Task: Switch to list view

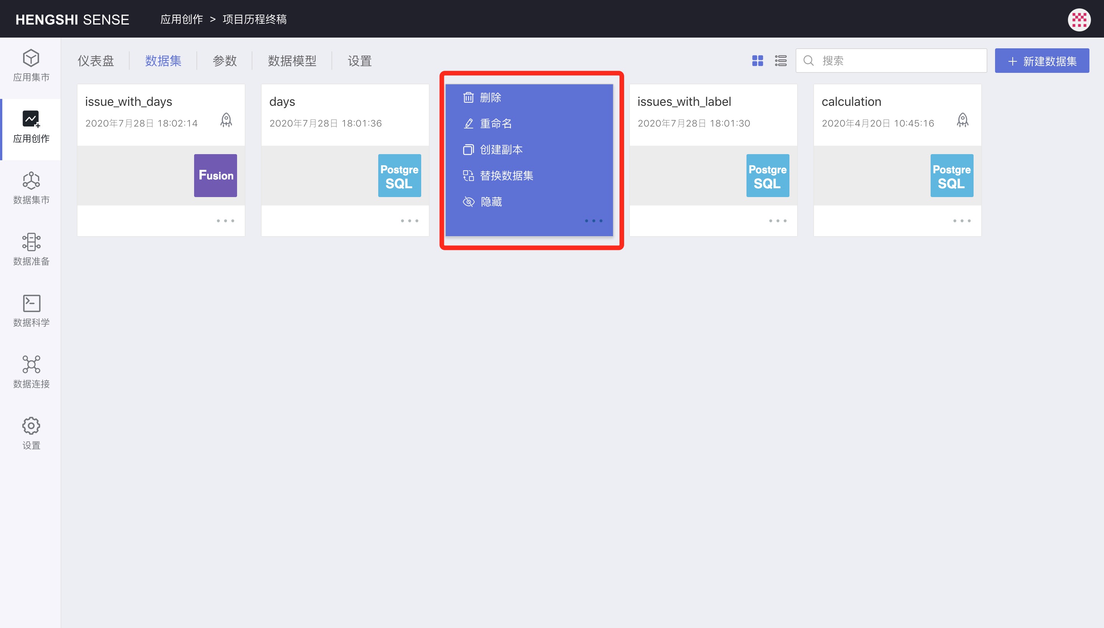Action: point(781,61)
